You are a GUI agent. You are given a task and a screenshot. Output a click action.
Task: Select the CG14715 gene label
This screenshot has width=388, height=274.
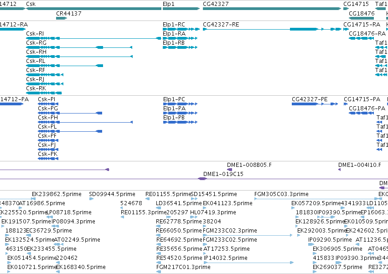[x=356, y=4]
